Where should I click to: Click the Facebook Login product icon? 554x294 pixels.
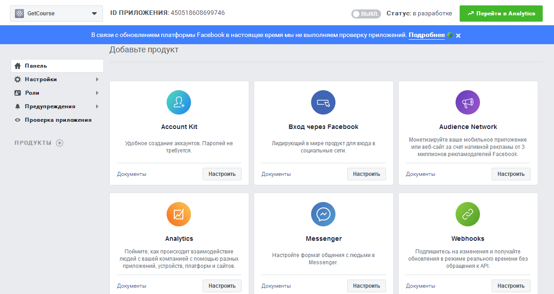click(323, 102)
